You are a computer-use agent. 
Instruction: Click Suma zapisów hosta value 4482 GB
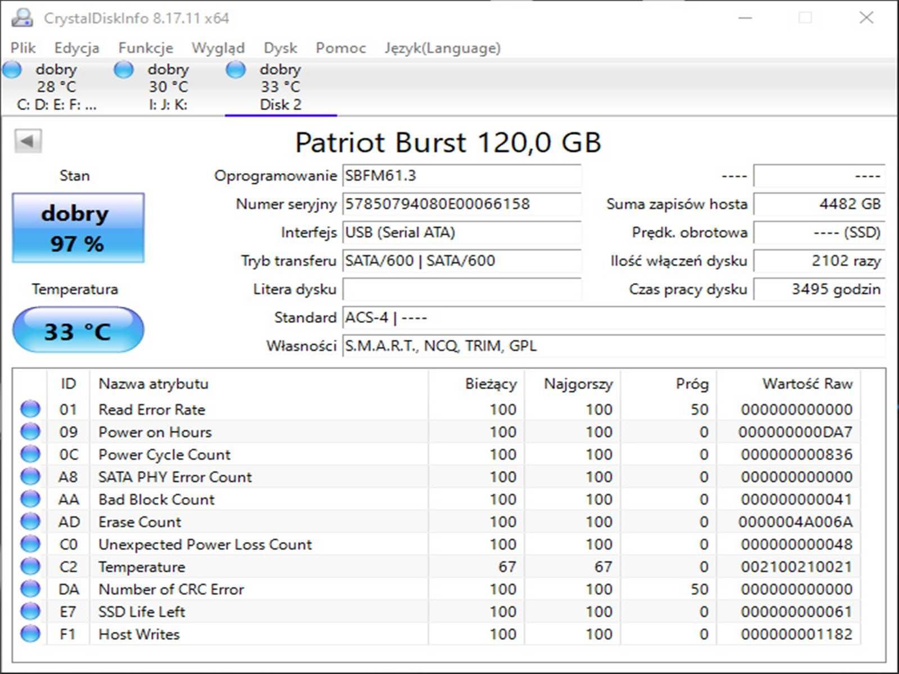pyautogui.click(x=820, y=204)
